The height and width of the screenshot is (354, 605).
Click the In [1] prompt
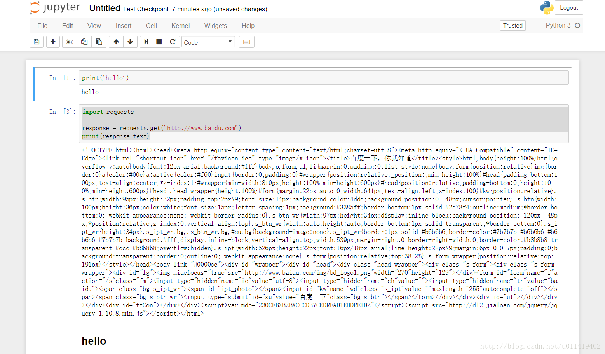point(62,78)
